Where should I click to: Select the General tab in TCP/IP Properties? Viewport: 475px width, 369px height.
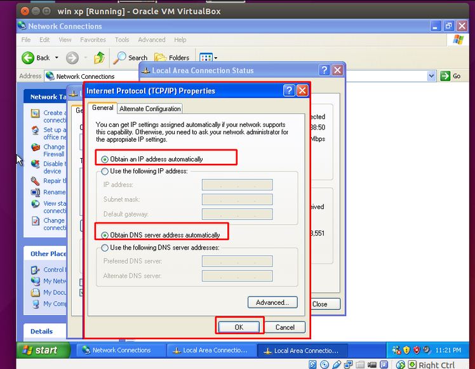coord(103,108)
